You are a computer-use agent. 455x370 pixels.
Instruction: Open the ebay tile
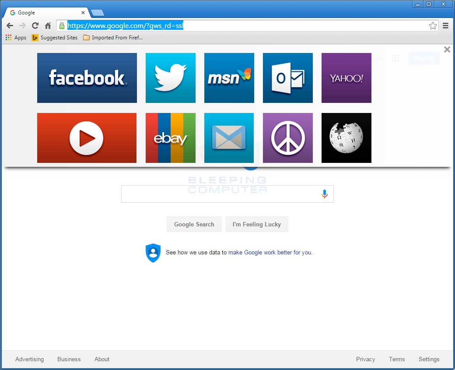coord(170,137)
